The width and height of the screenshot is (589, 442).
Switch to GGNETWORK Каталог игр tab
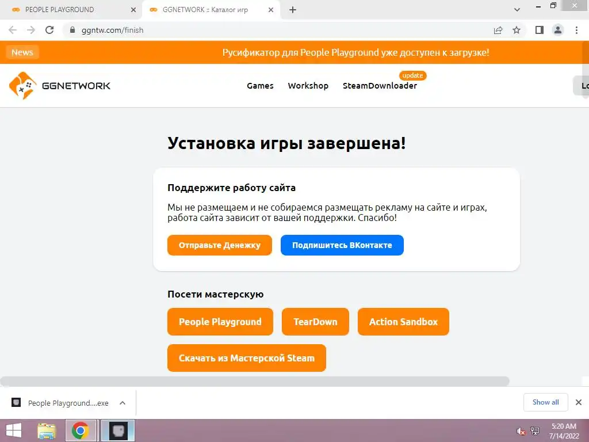pos(211,10)
